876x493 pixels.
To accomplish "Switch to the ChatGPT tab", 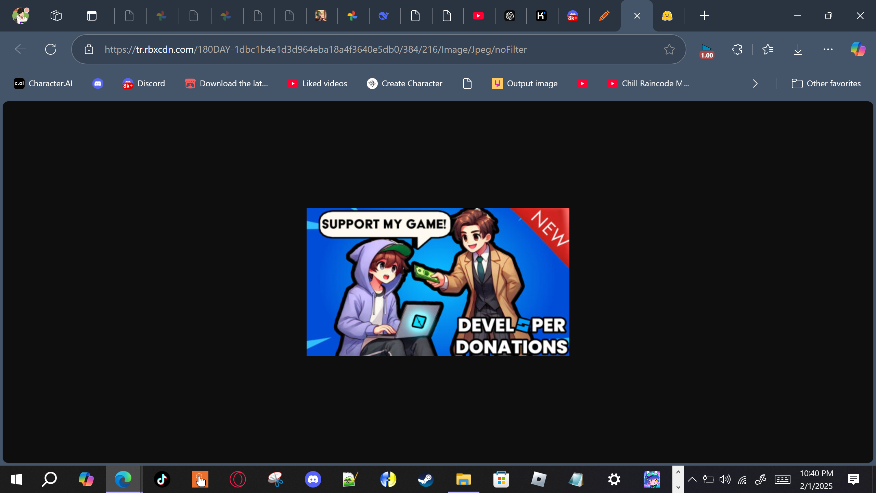I will pyautogui.click(x=510, y=16).
